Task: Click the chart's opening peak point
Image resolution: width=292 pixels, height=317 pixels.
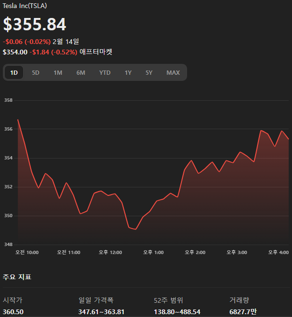Action: pyautogui.click(x=18, y=120)
